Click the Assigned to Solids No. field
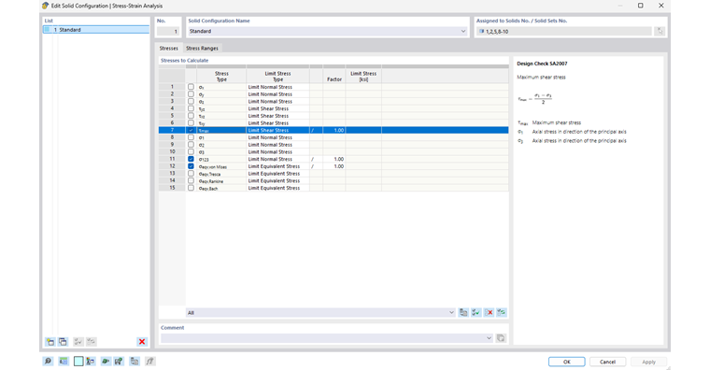Screen dimensions: 710x370 pyautogui.click(x=564, y=31)
